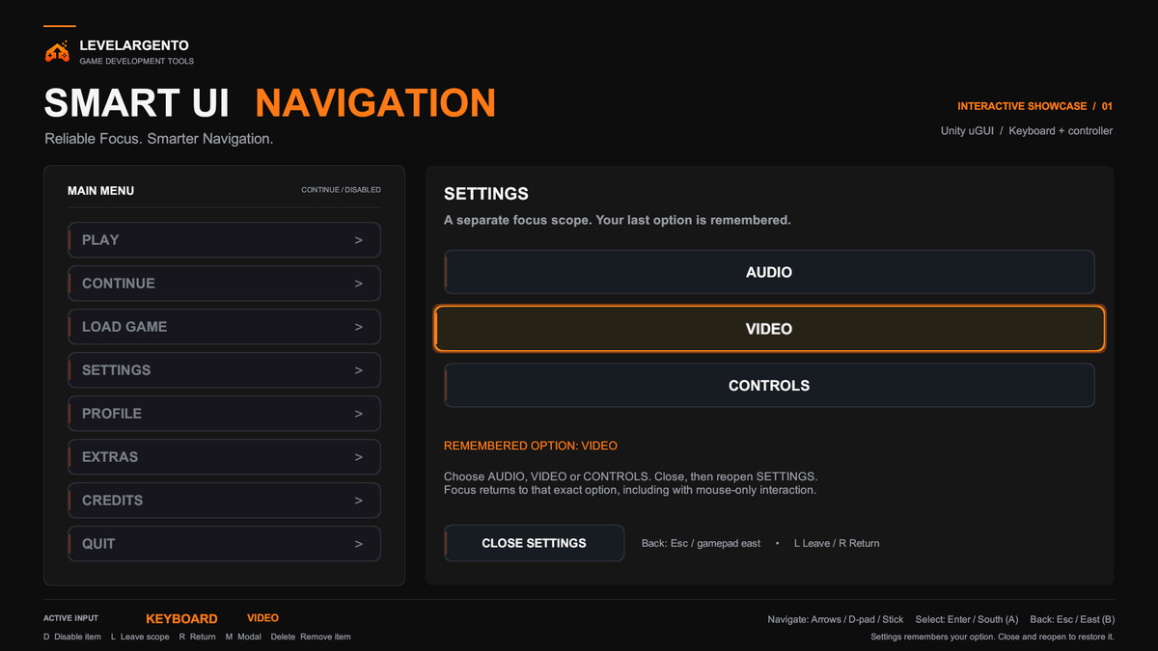Screen dimensions: 1158x651
Task: Click the 'LEVELARGENTO' brand name
Action: click(134, 45)
